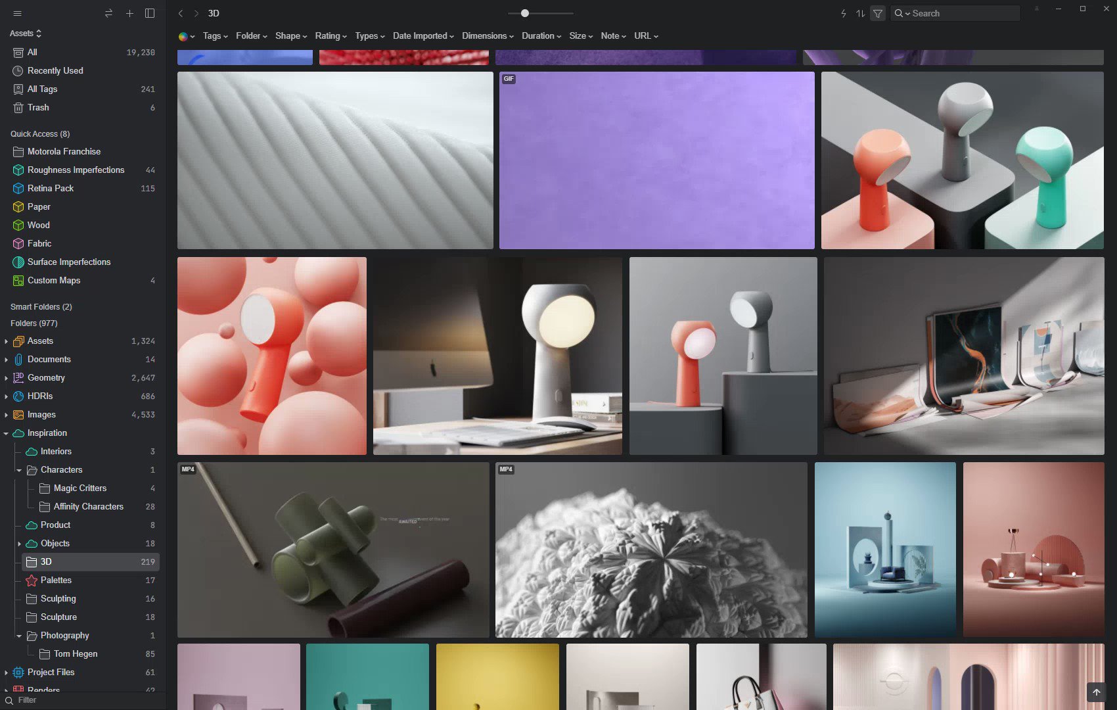Open the Dimensions filter dropdown
Image resolution: width=1117 pixels, height=710 pixels.
click(x=488, y=36)
